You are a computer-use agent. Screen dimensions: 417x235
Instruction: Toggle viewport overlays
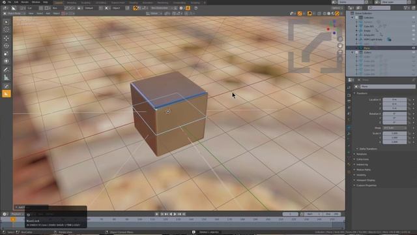click(309, 13)
